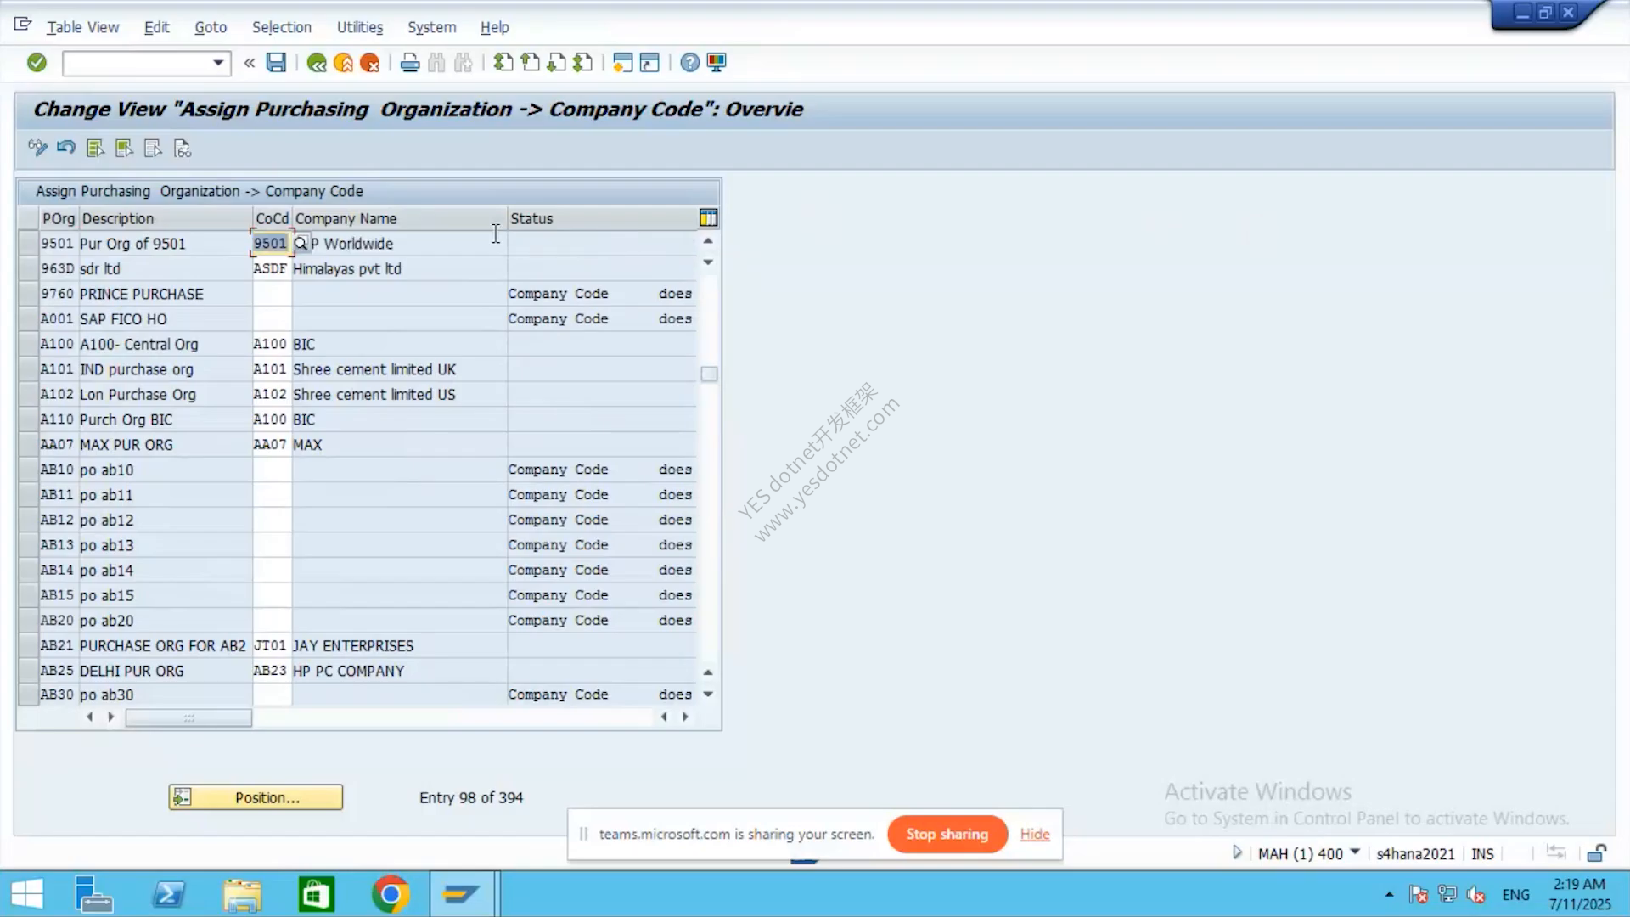
Task: Select row for POrg 9501
Action: 29,244
